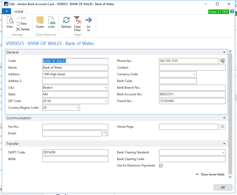This screenshot has height=195, width=237.
Task: Collapse the Communication section
Action: 224,118
